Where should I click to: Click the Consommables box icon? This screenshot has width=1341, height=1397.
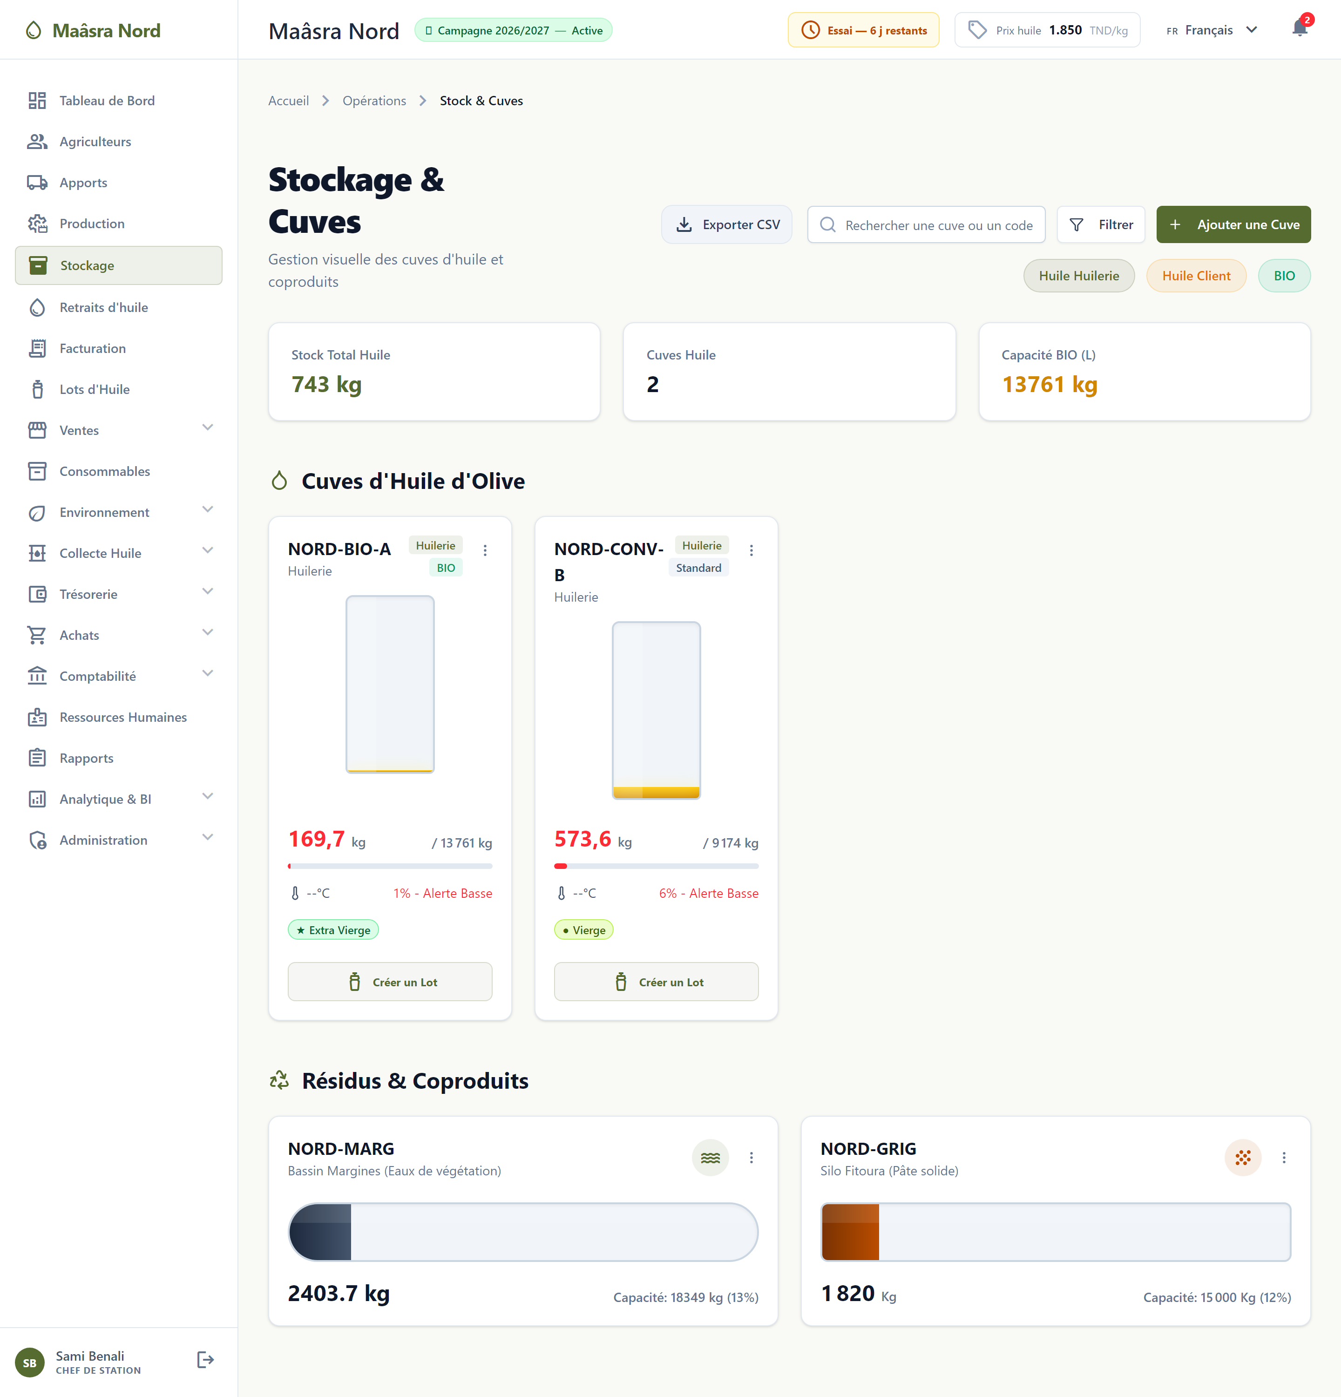click(37, 471)
